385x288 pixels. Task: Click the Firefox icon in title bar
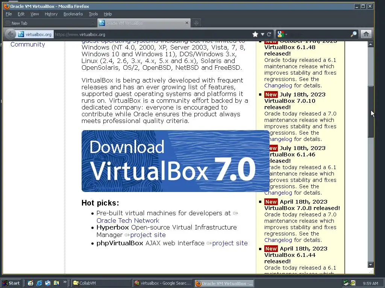7,6
